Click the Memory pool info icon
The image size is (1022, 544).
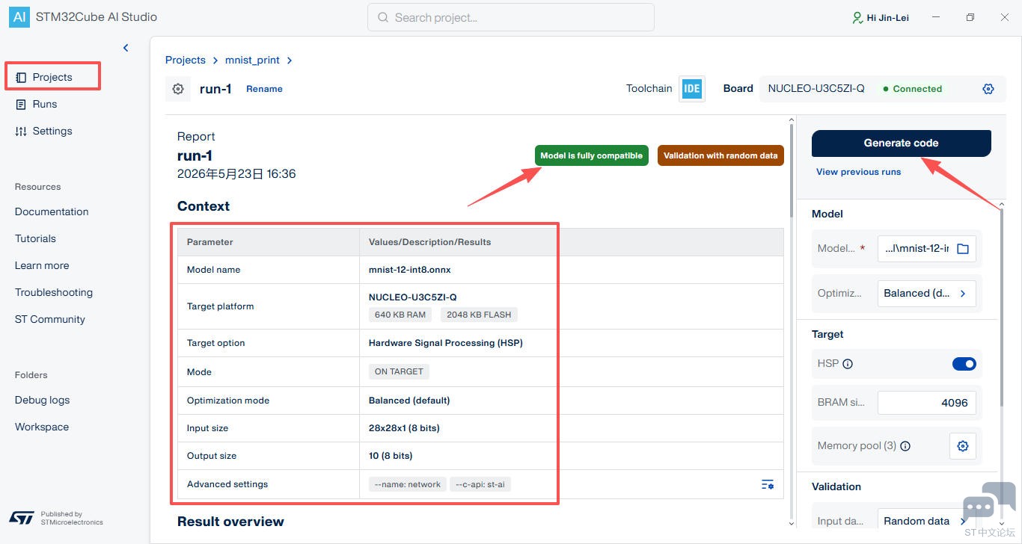[905, 446]
